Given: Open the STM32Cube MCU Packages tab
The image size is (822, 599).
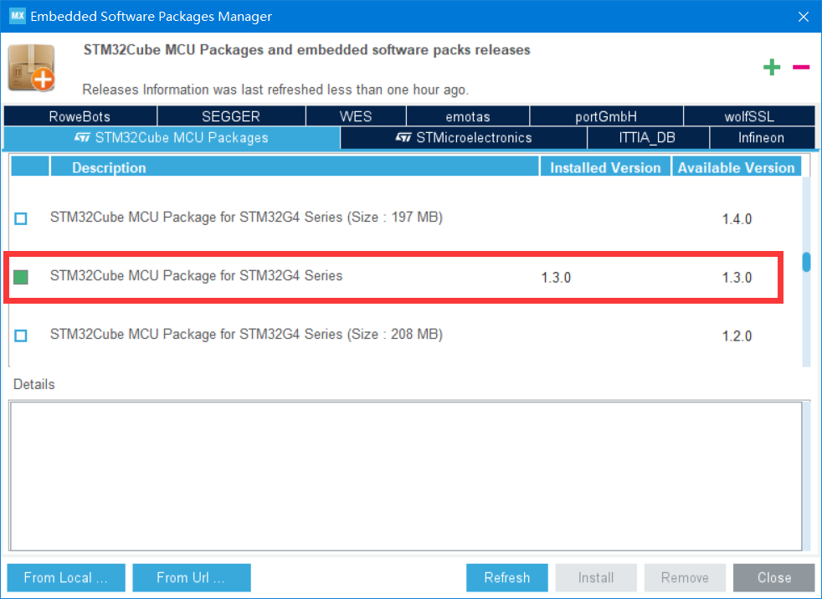Looking at the screenshot, I should click(172, 137).
